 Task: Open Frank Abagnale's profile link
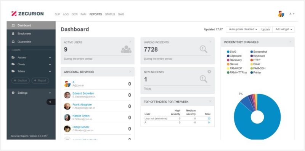tap(82, 105)
